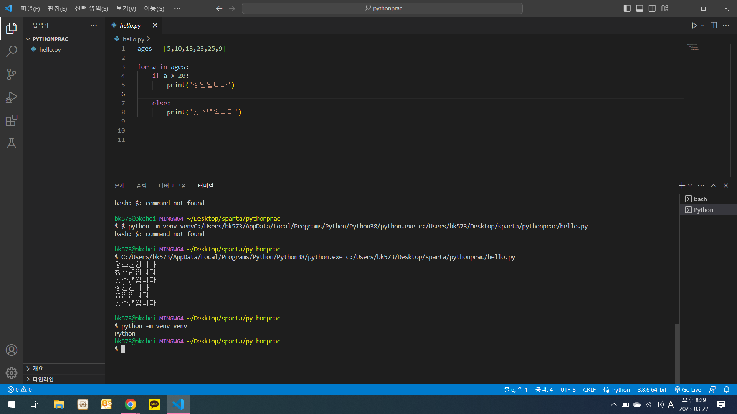This screenshot has width=737, height=414.
Task: Open the 이동(G) menu
Action: 154,8
